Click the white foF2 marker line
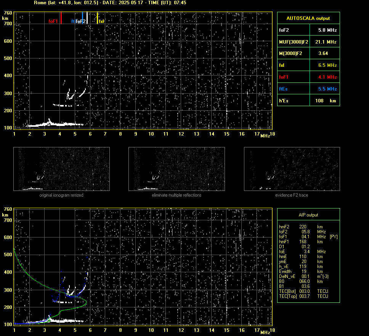The width and height of the screenshot is (369, 336). (x=87, y=18)
